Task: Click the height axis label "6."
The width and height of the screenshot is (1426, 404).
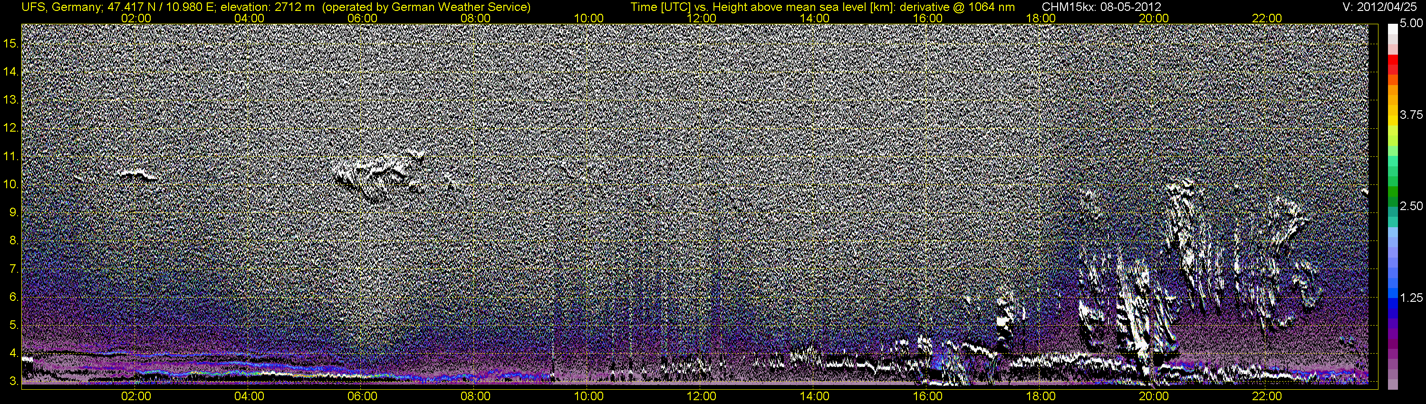Action: 14,297
